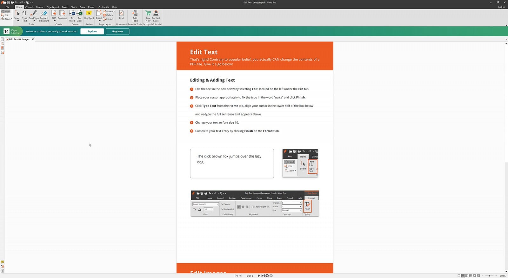Click the zoom slider in status bar
The height and width of the screenshot is (278, 508).
(x=489, y=276)
